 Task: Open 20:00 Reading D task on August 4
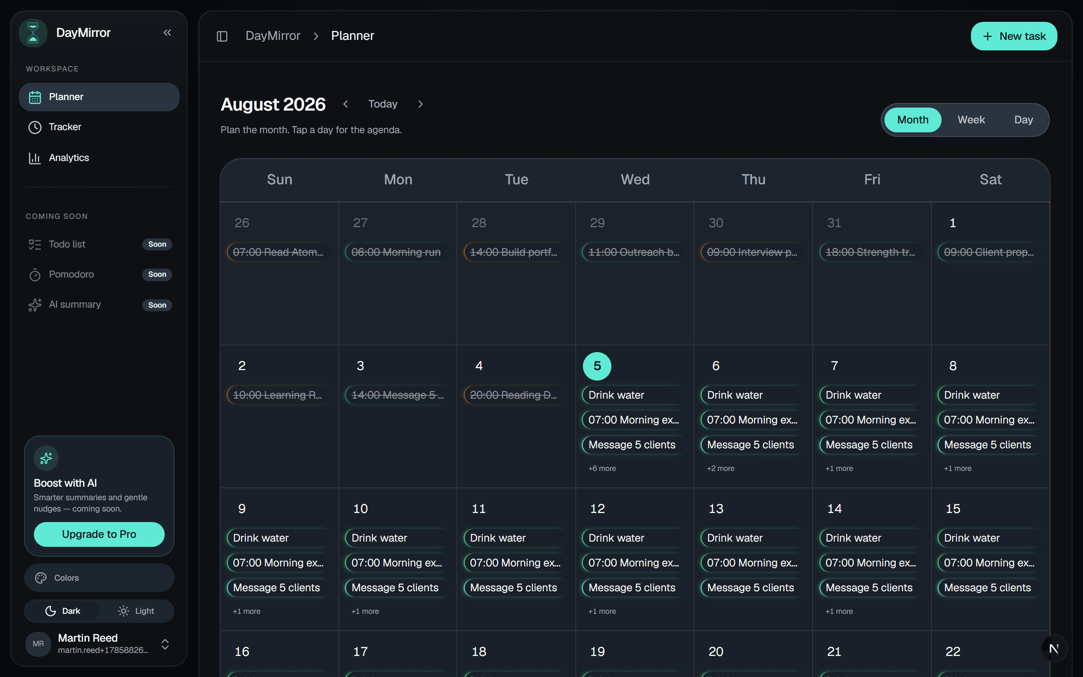[516, 395]
